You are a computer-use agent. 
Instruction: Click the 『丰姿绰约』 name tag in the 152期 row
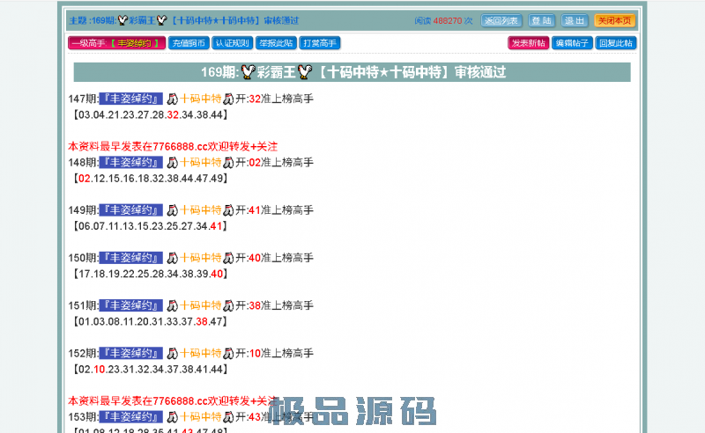[131, 353]
